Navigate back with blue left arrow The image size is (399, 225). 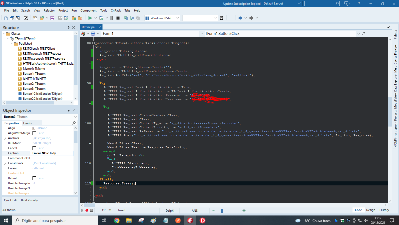point(240,18)
